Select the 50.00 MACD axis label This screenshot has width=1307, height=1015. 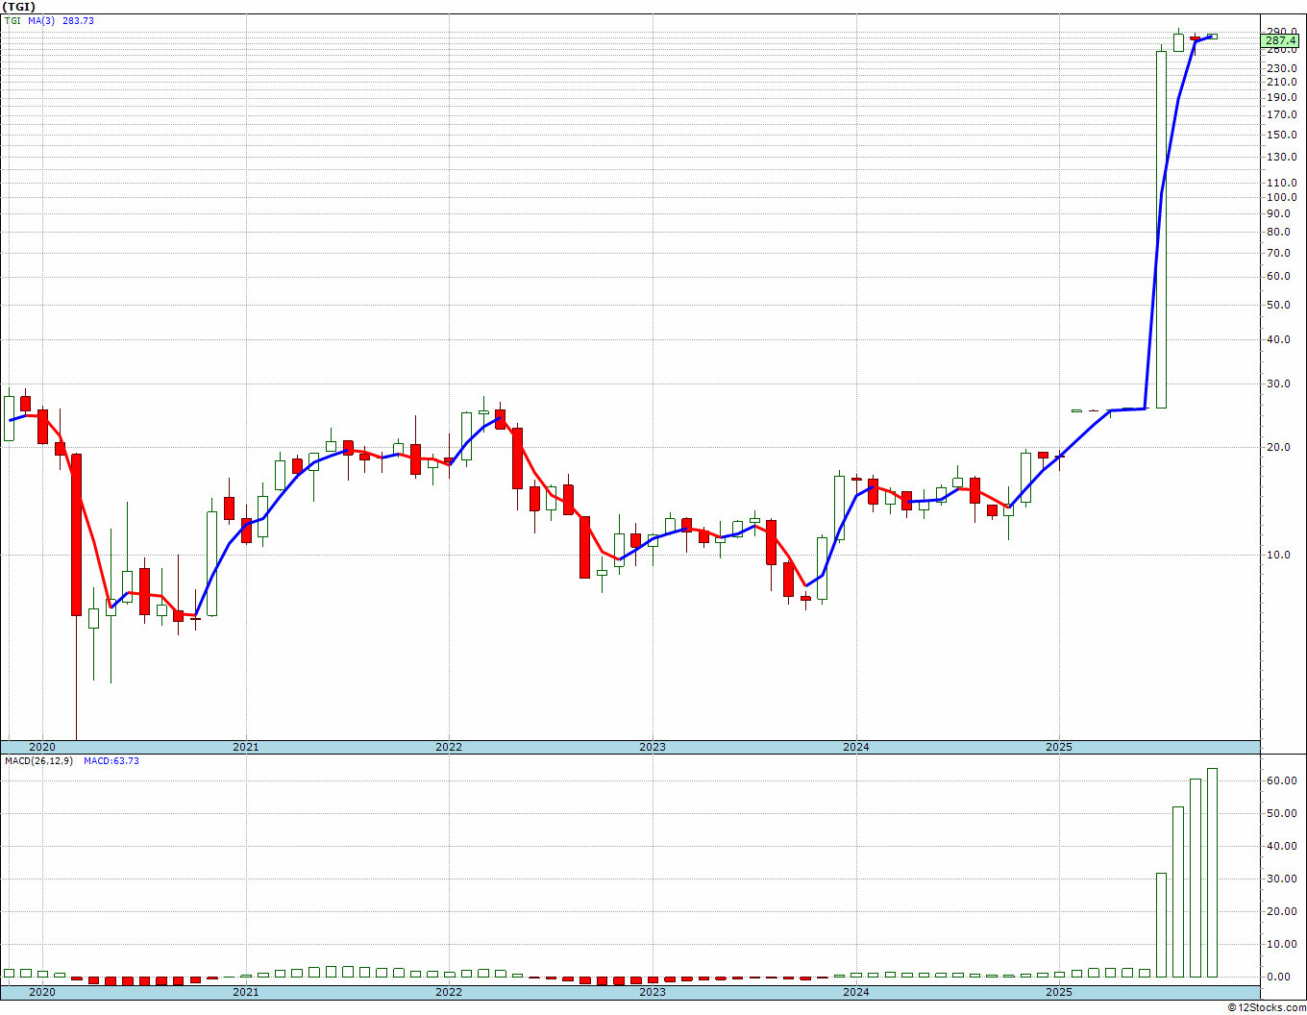[x=1283, y=813]
